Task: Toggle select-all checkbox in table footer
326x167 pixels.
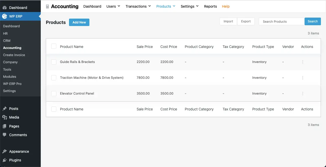Action: [x=54, y=109]
